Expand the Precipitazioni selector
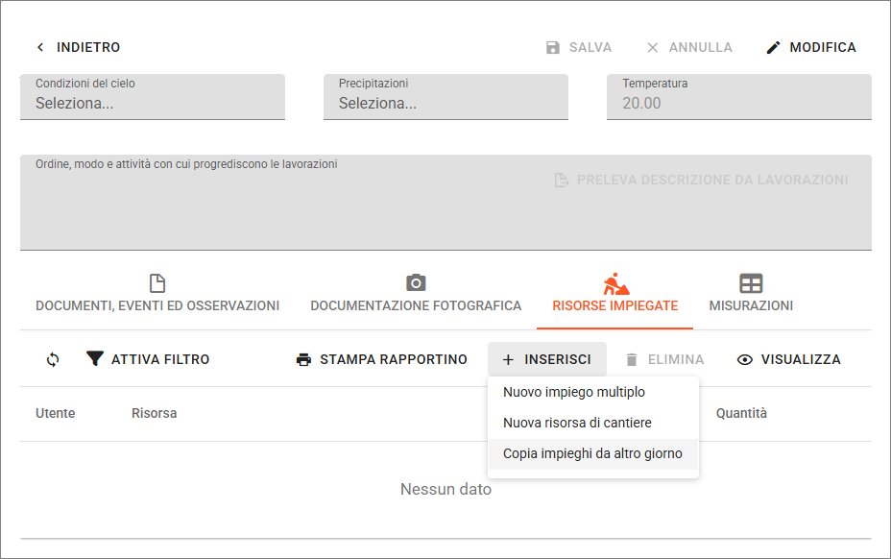The width and height of the screenshot is (891, 559). tap(445, 97)
